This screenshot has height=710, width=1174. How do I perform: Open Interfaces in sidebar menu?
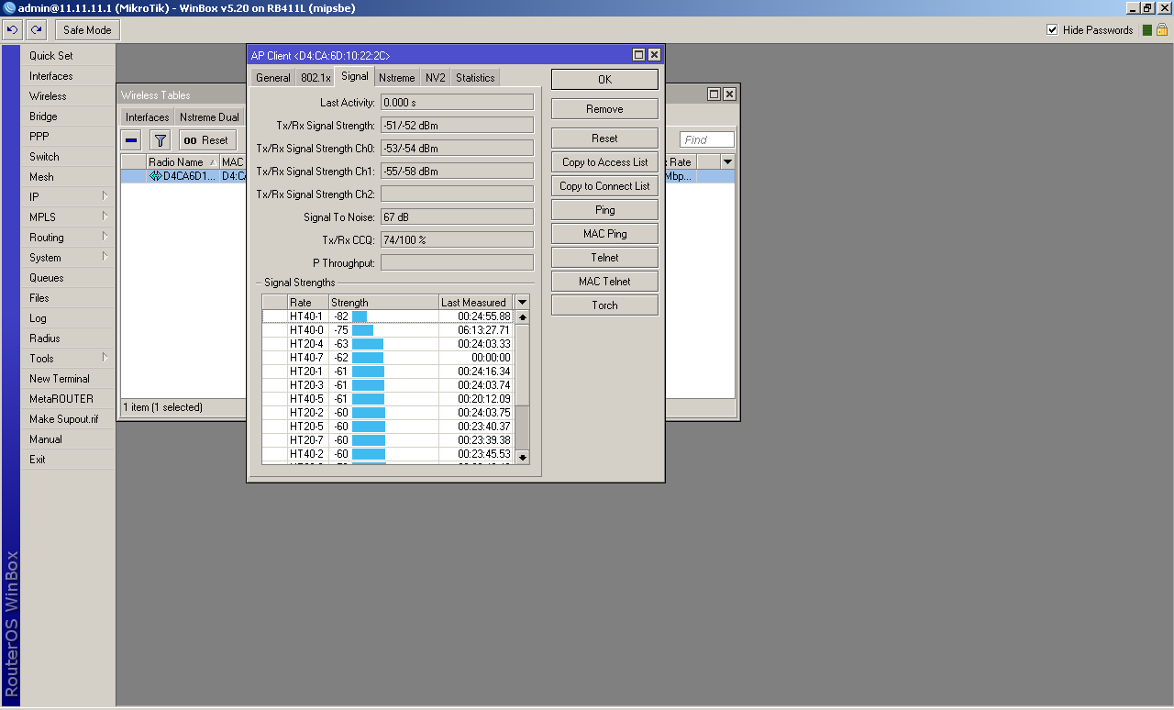[68, 76]
